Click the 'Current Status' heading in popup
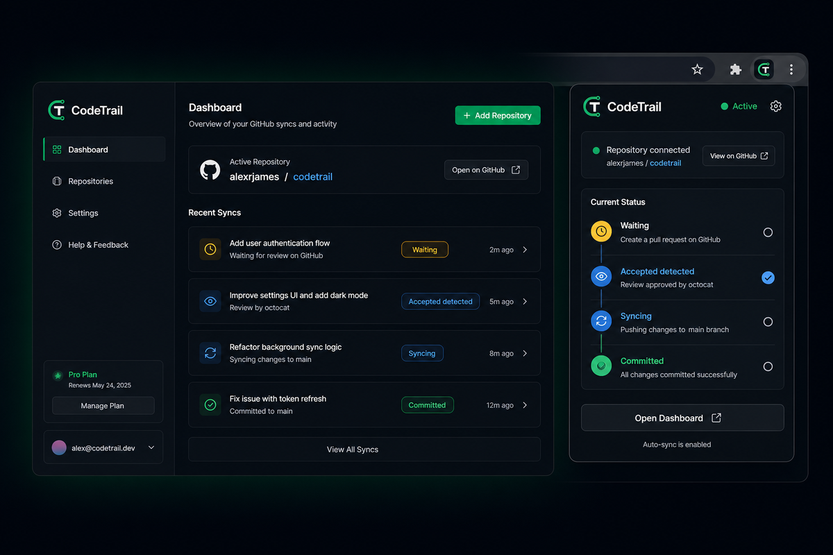Screen dimensions: 833x555 pyautogui.click(x=618, y=202)
